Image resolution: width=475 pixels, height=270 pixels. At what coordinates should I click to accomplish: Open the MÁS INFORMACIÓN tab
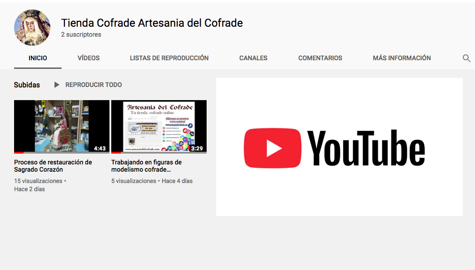(x=401, y=58)
